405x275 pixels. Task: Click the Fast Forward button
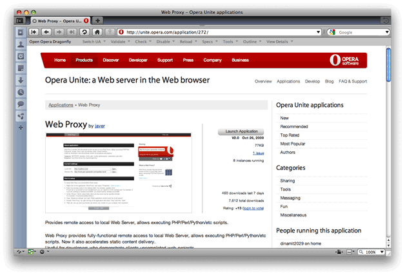(x=72, y=32)
